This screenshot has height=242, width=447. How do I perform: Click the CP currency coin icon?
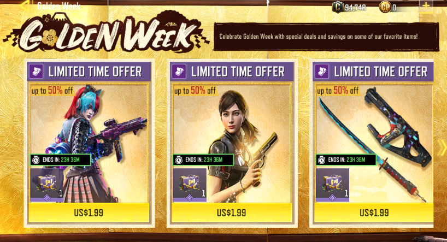pos(385,7)
